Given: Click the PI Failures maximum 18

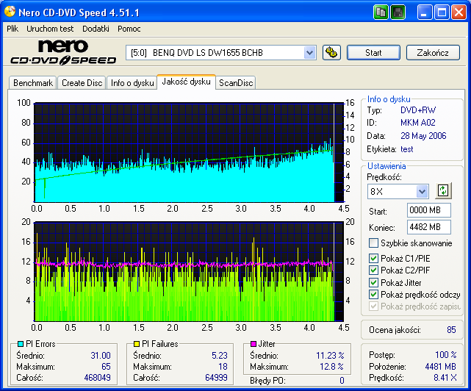Looking at the screenshot, I should [223, 366].
